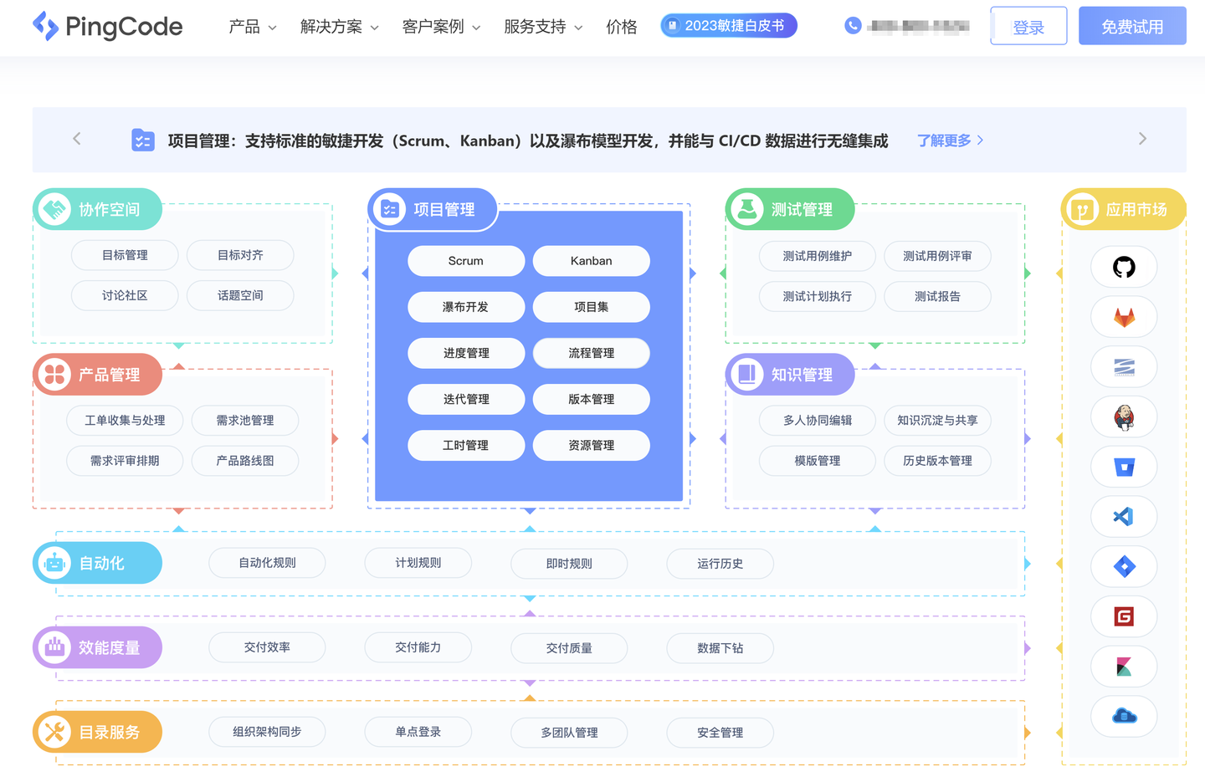Advance the banner with the right arrow
The height and width of the screenshot is (782, 1205).
[1141, 139]
